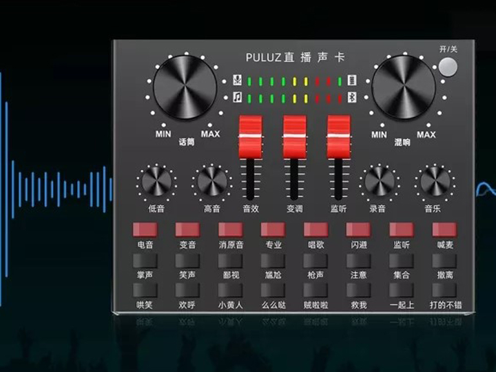Trigger the 注意 sound effect button
This screenshot has height=372, width=496.
click(359, 260)
